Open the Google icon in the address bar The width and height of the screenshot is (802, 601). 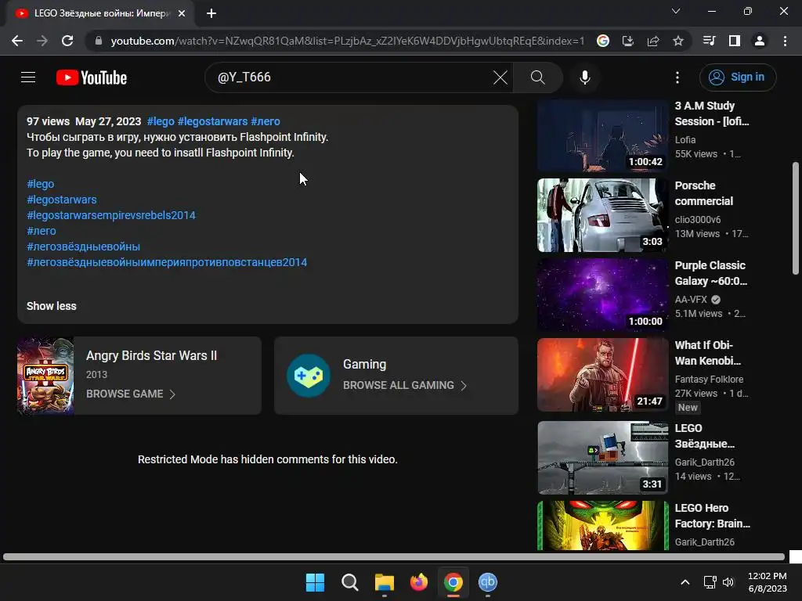(x=603, y=41)
